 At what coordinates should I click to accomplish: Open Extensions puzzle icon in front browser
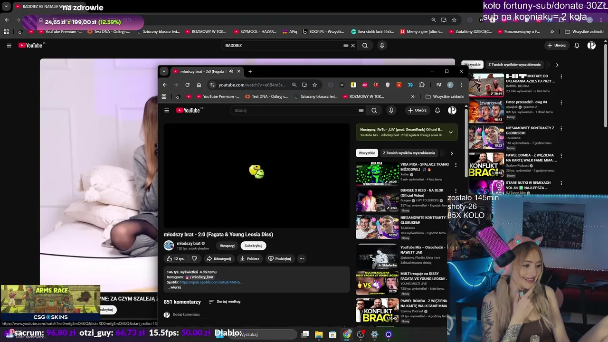point(422,85)
